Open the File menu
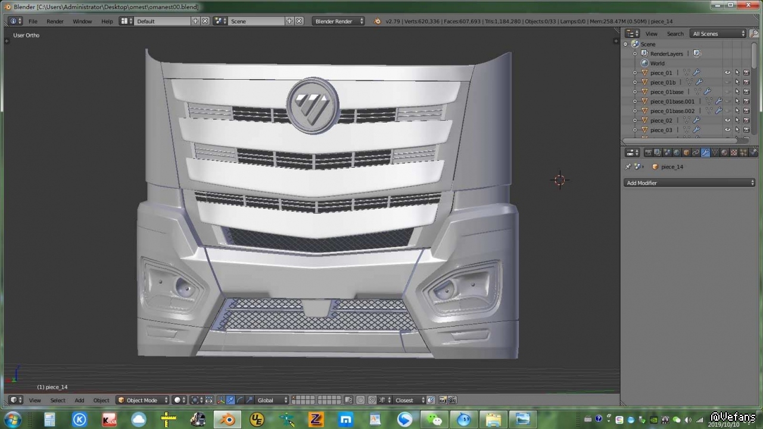Viewport: 763px width, 429px height. click(x=33, y=21)
